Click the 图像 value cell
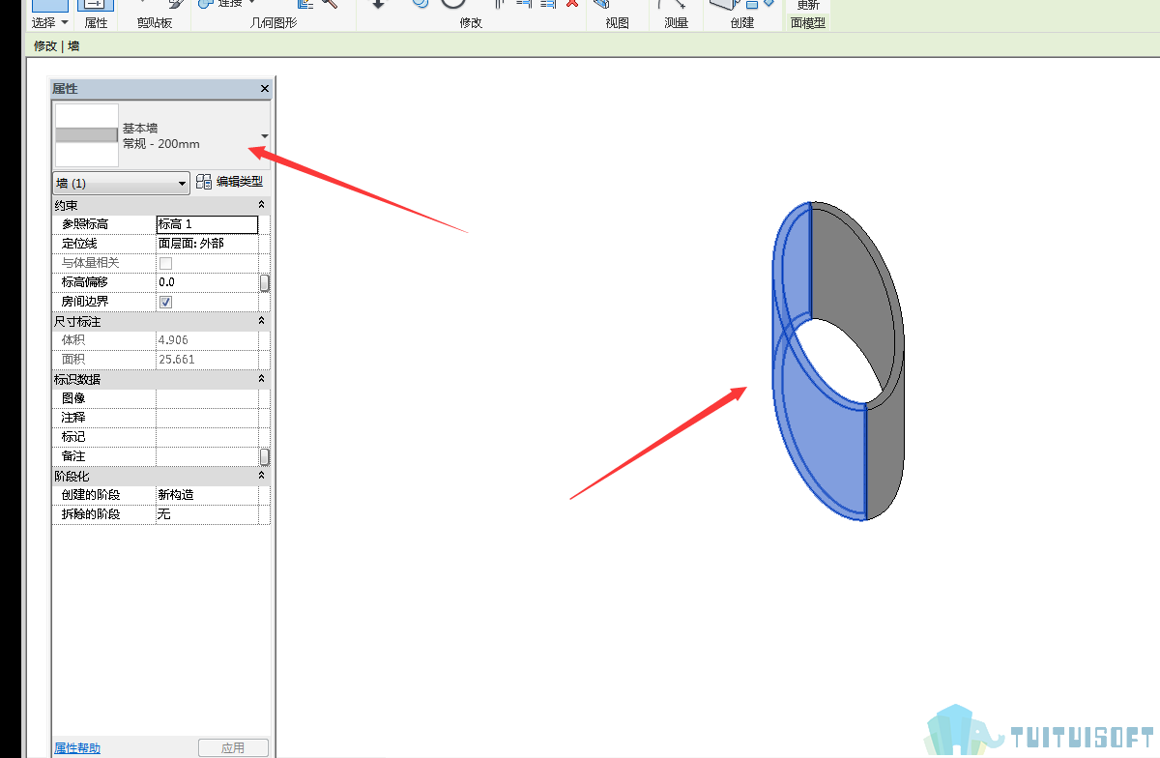 pyautogui.click(x=207, y=398)
